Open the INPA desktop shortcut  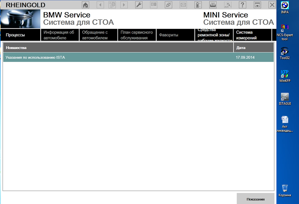(x=285, y=7)
